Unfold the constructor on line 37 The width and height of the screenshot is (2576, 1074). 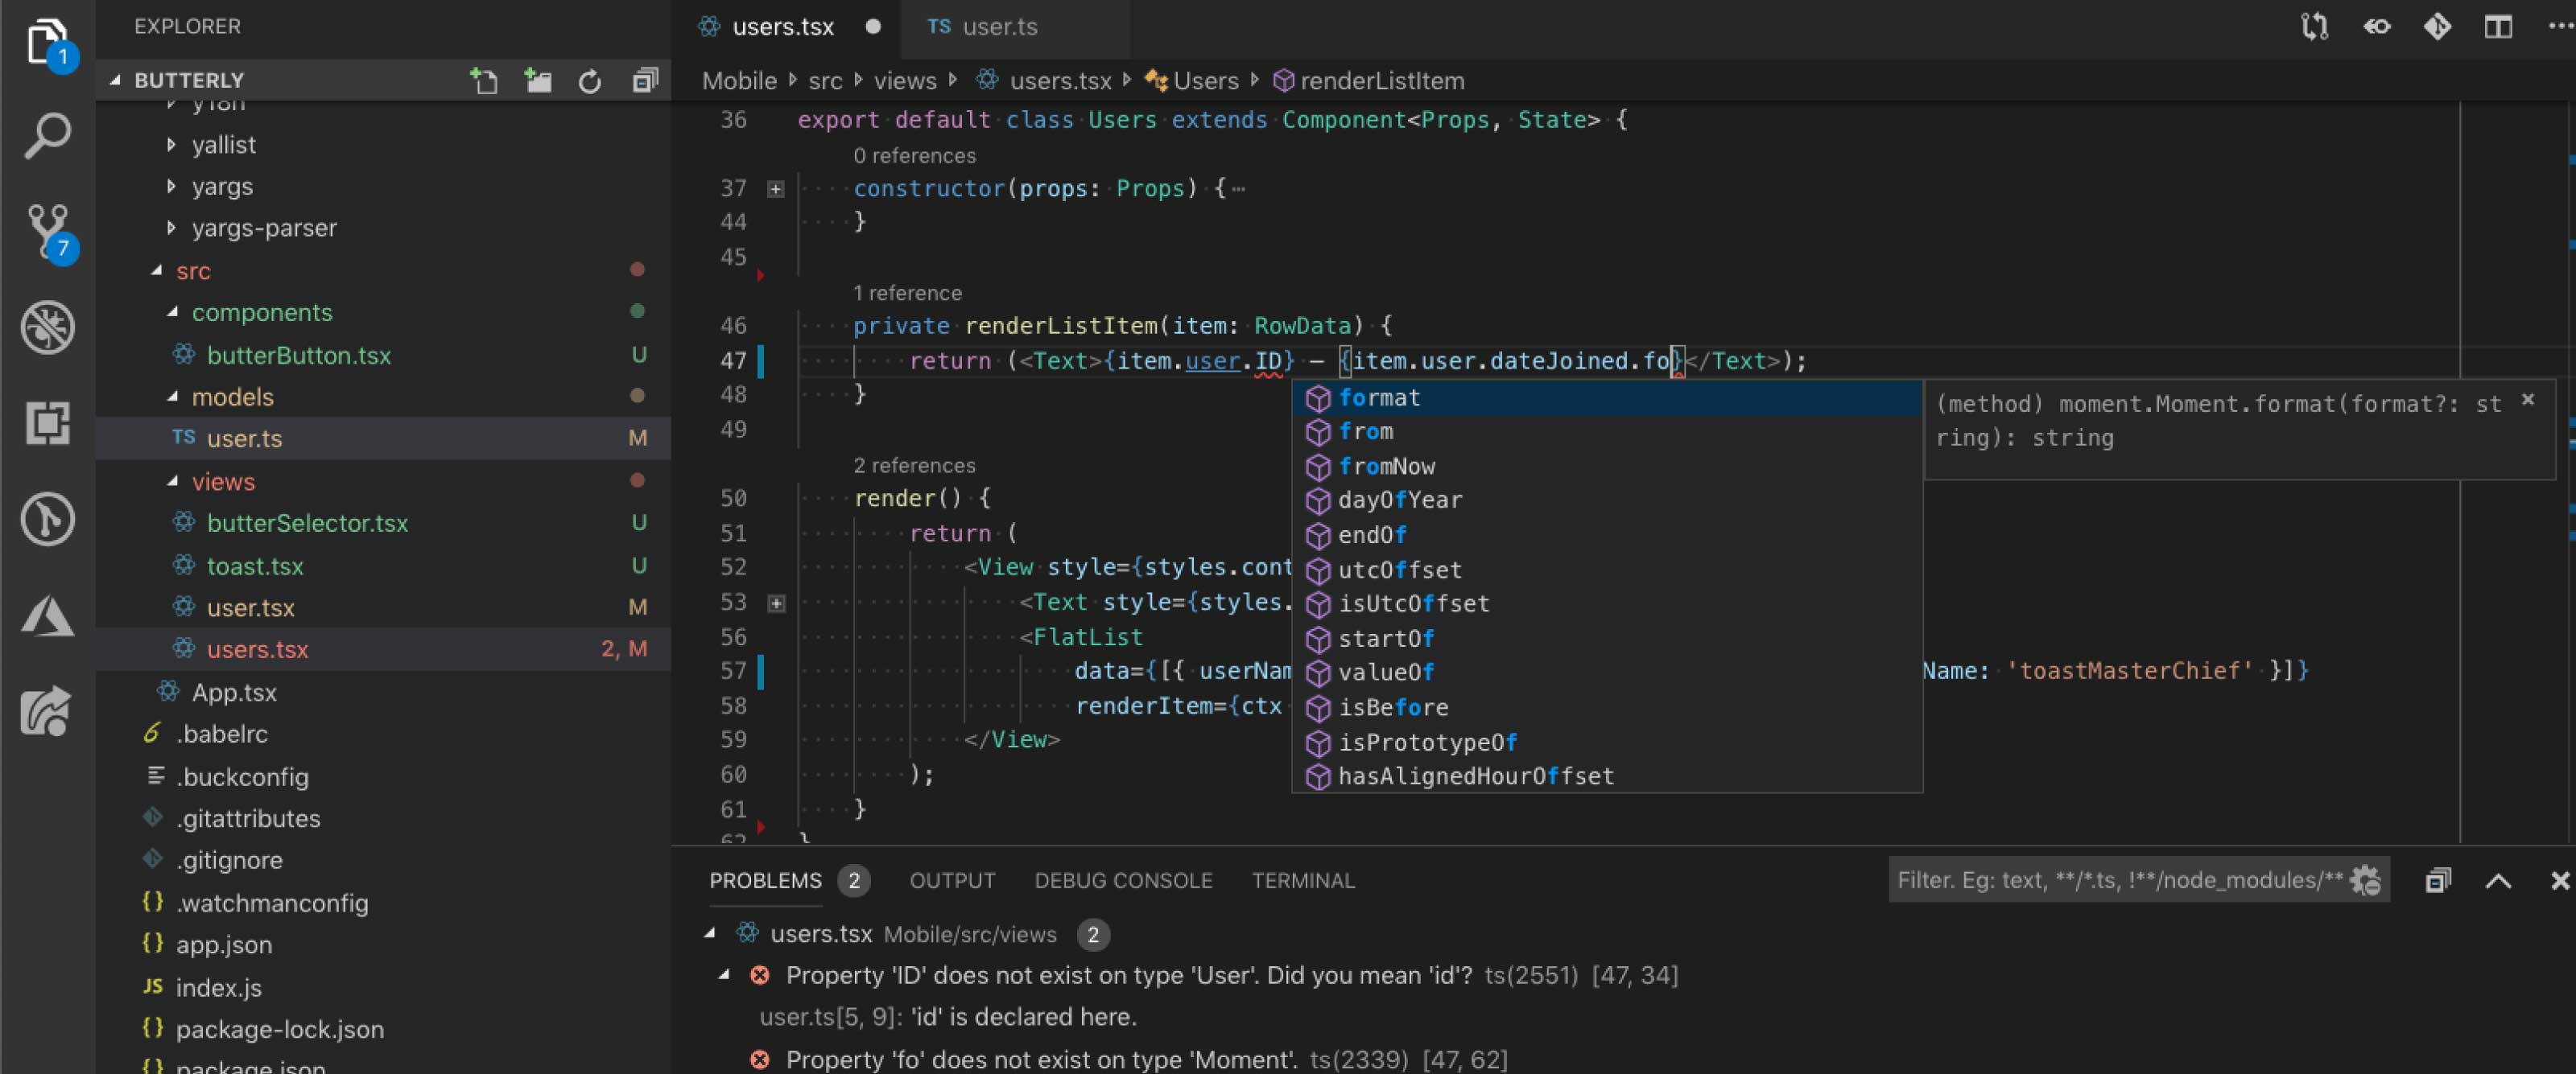(x=775, y=189)
